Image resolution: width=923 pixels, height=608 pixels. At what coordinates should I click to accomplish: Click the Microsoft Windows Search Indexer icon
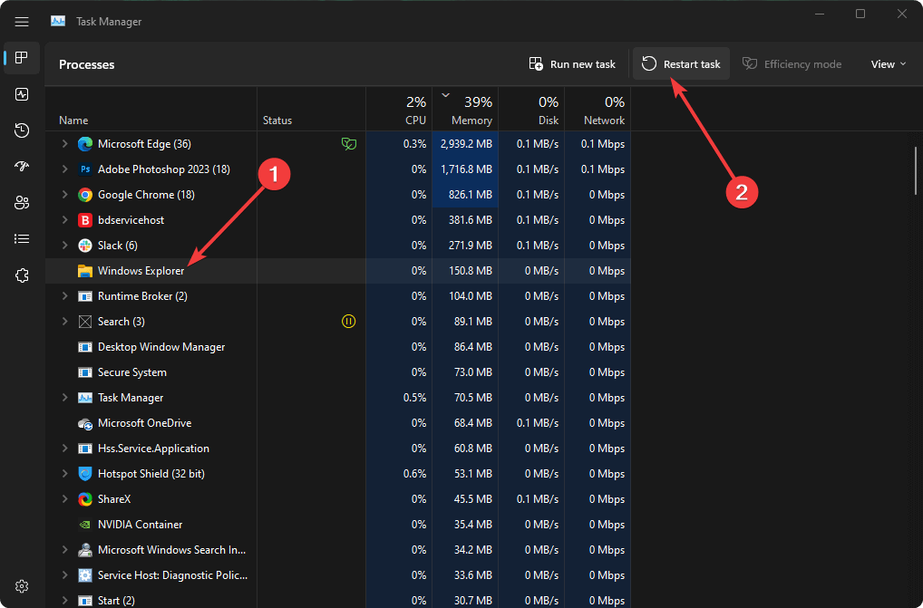(x=85, y=550)
